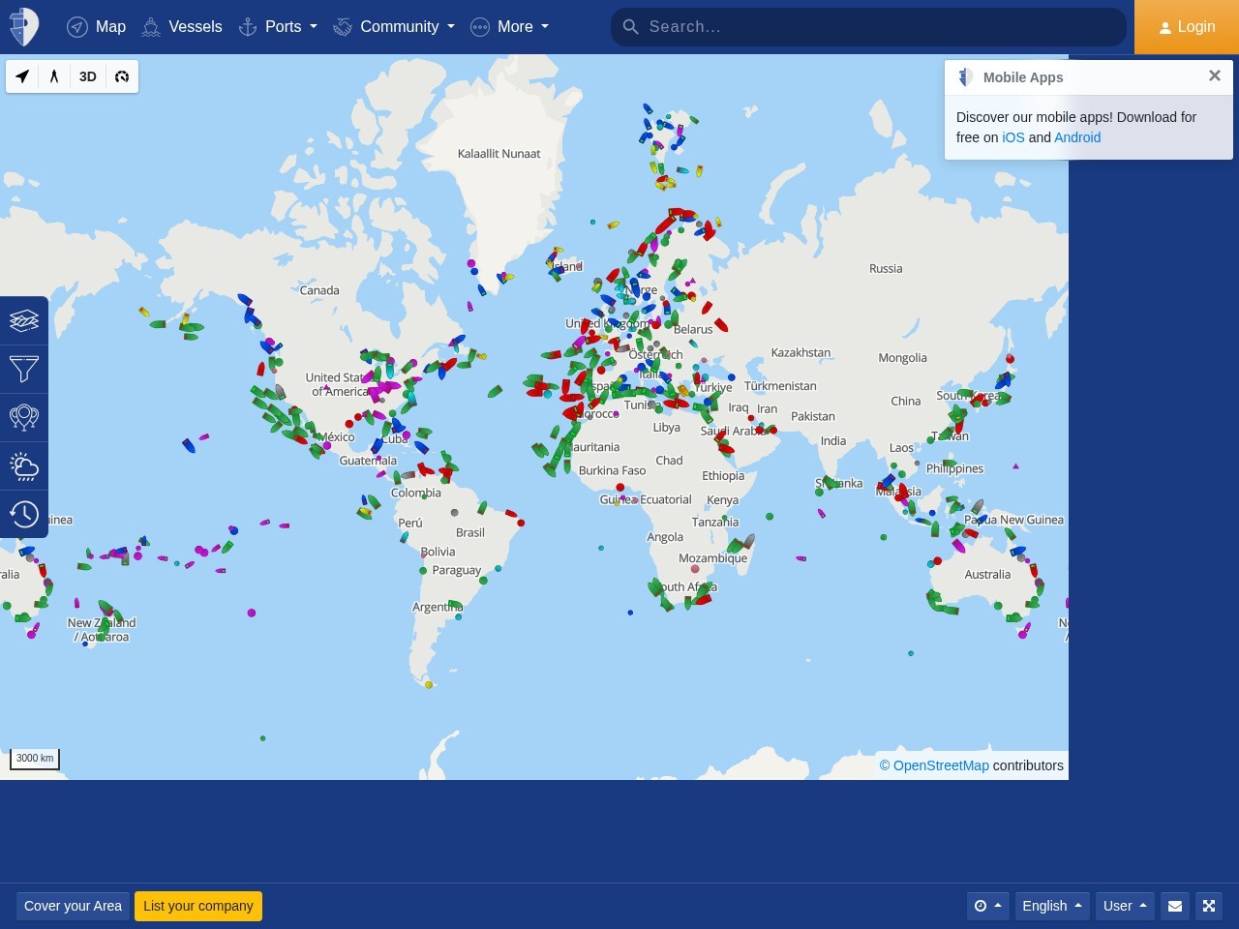Show the map pins locations icon
Viewport: 1239px width, 929px height.
[x=24, y=417]
